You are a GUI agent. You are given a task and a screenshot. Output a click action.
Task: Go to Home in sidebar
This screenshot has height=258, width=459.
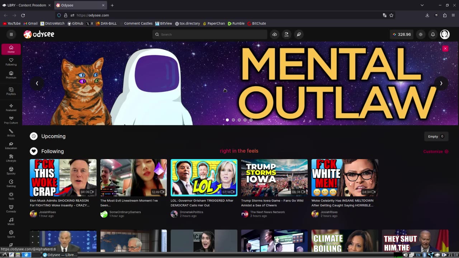(x=11, y=49)
